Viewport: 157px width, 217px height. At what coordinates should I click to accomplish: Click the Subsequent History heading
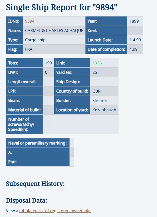[x=35, y=184]
